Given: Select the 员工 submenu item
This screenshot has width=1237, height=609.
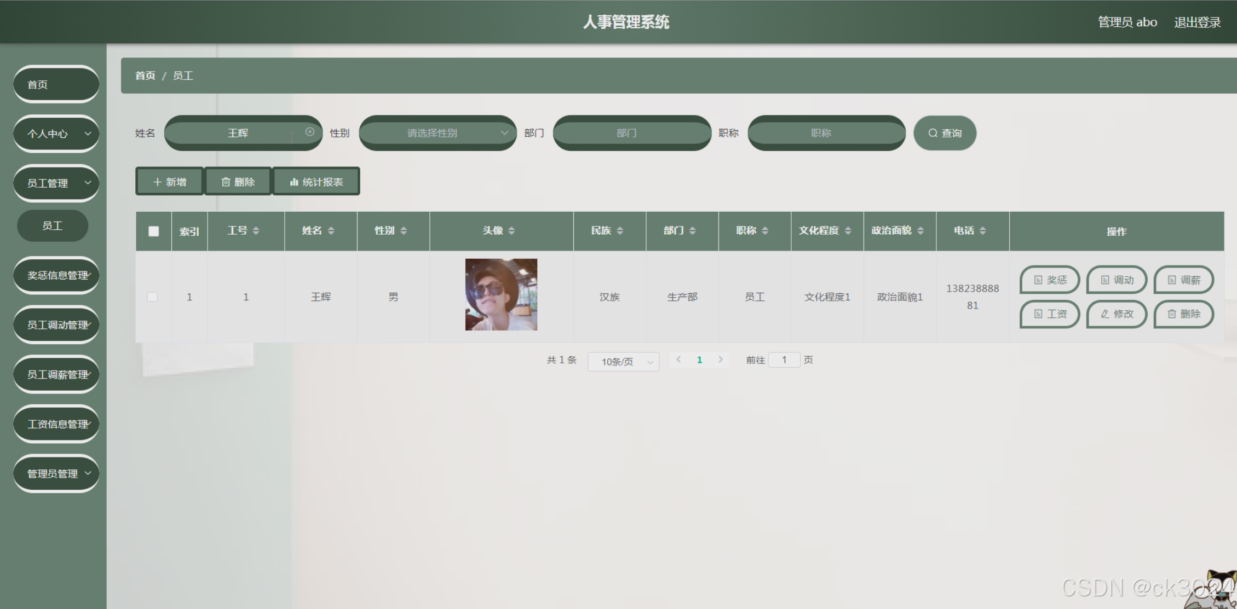Looking at the screenshot, I should [x=53, y=225].
